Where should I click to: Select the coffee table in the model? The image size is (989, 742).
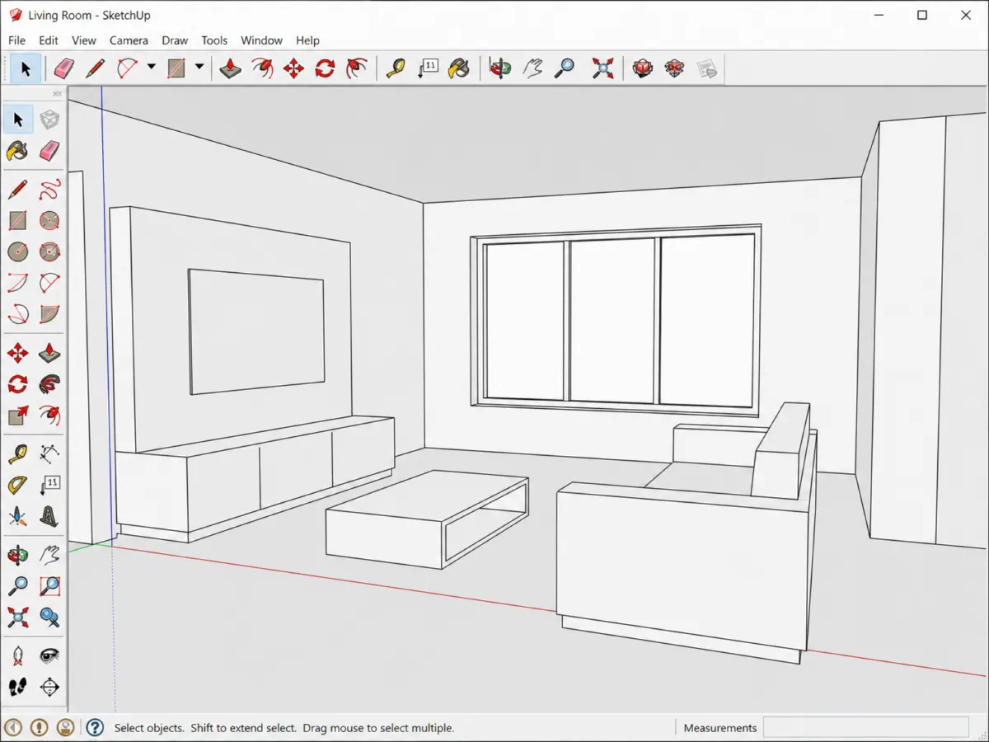427,519
